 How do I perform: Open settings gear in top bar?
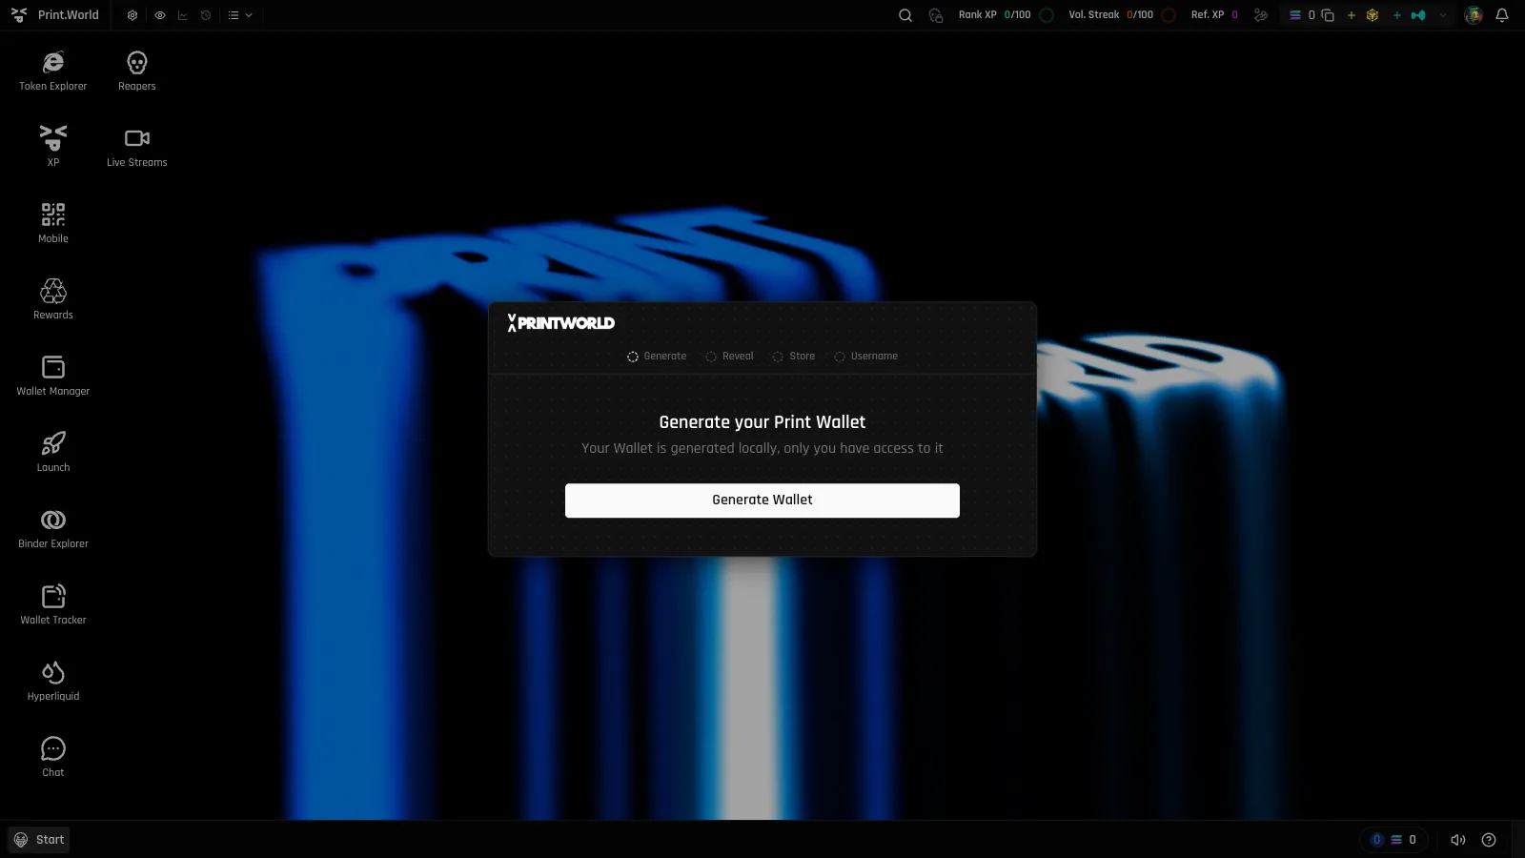tap(132, 15)
